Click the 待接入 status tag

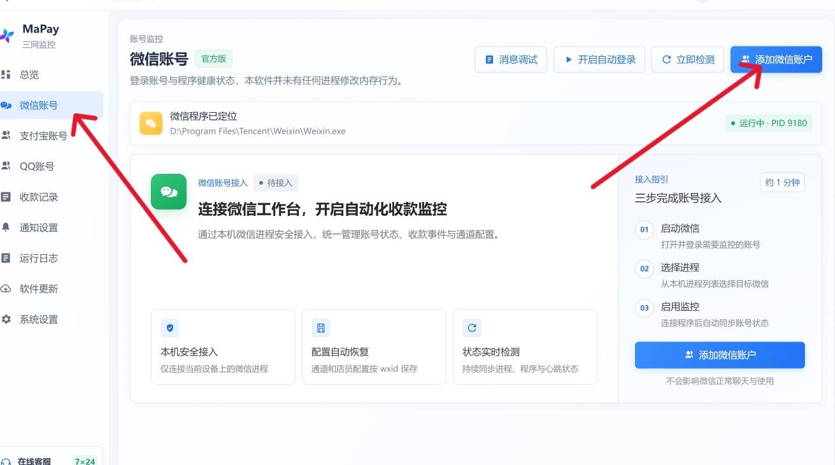(276, 183)
